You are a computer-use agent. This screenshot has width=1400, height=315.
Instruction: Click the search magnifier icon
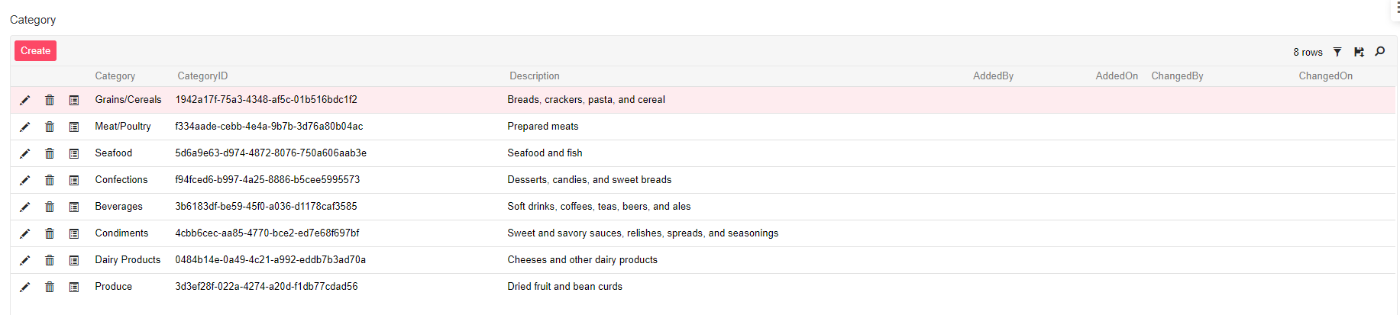[x=1380, y=52]
